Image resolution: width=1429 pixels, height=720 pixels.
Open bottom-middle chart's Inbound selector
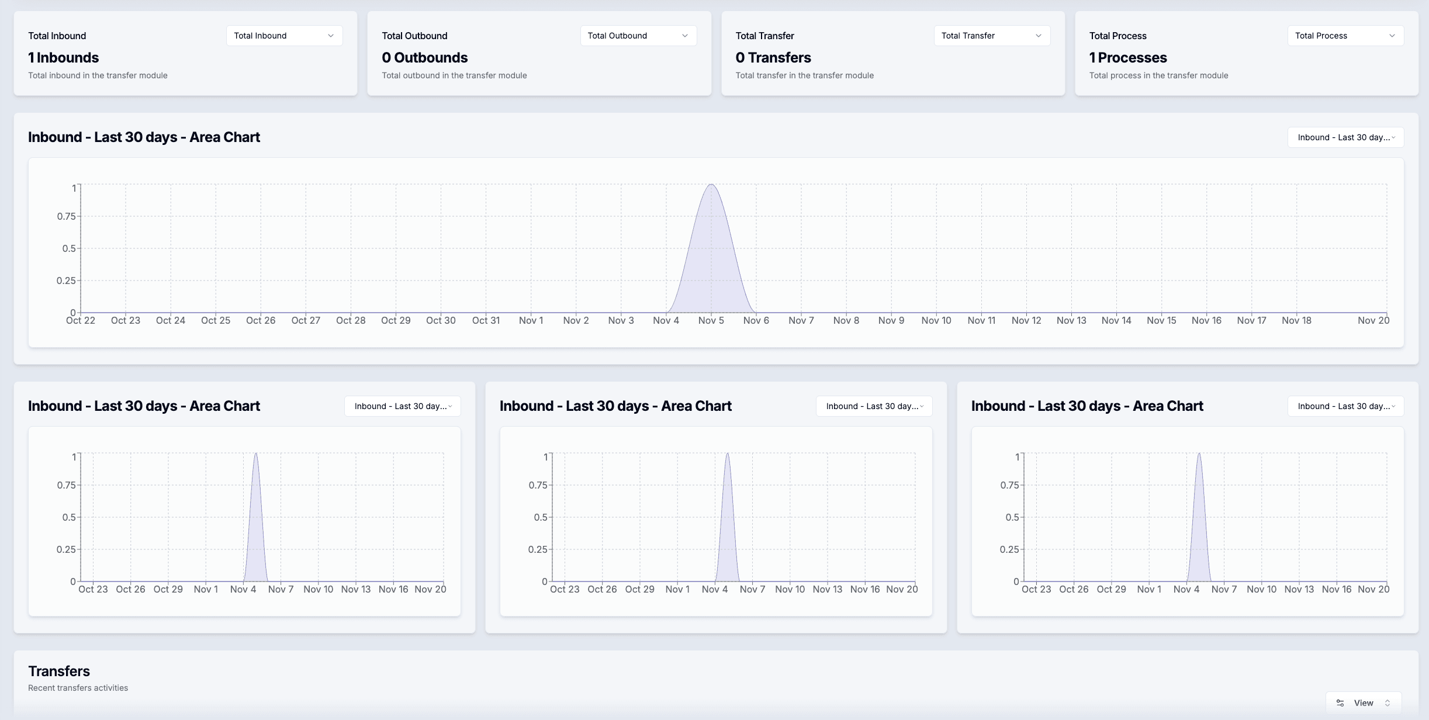pos(873,406)
